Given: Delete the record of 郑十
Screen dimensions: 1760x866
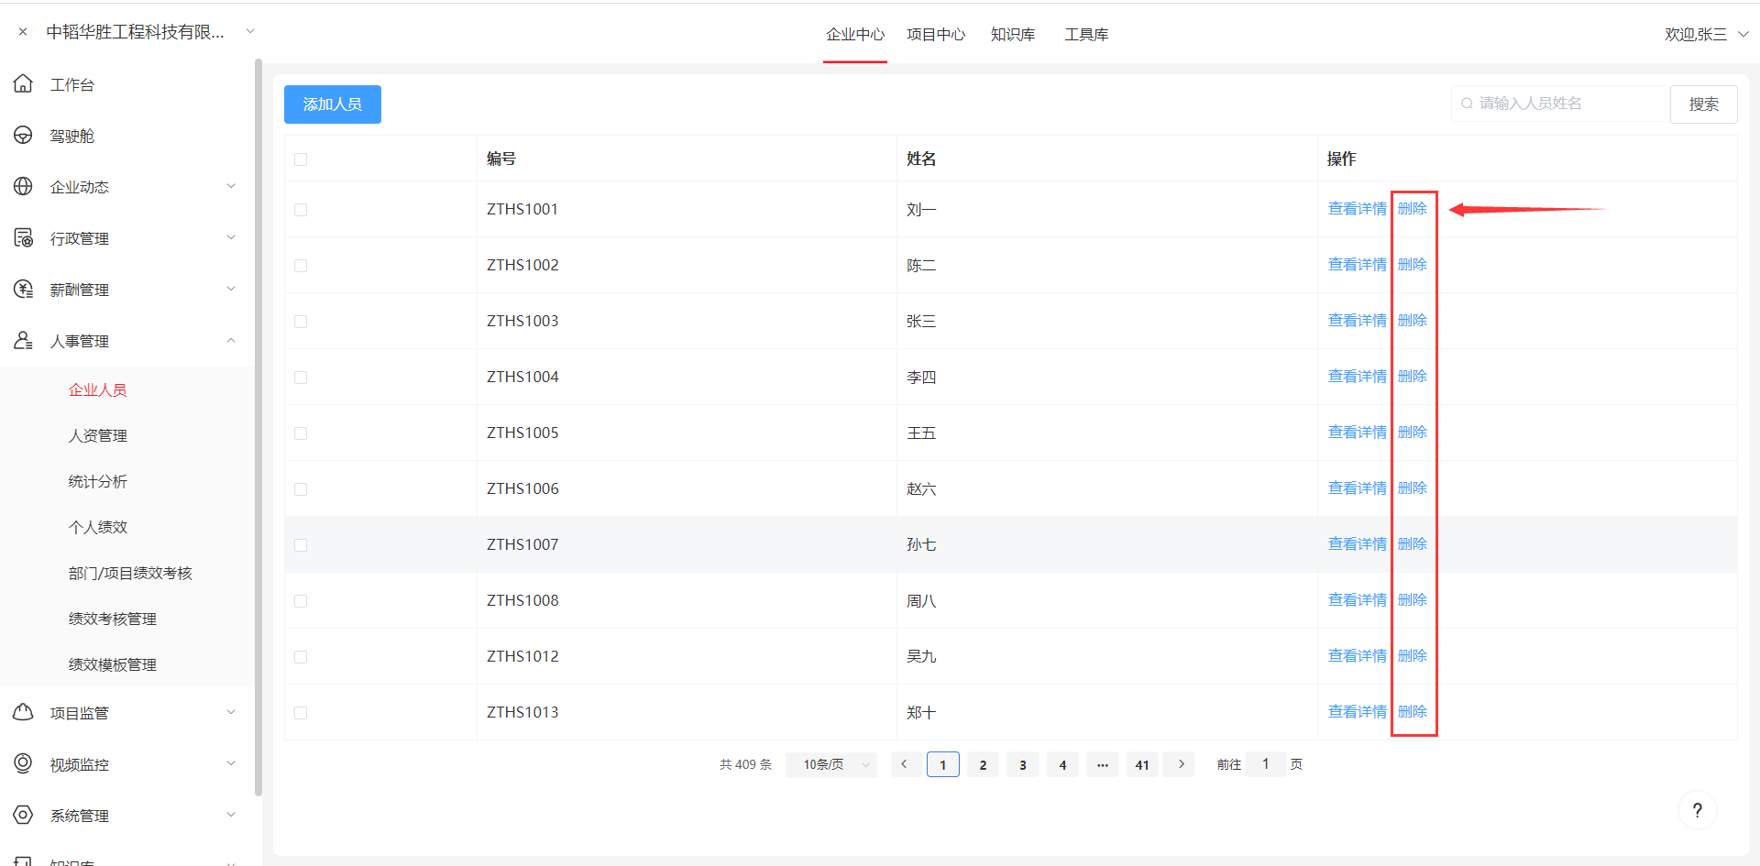Looking at the screenshot, I should point(1413,712).
